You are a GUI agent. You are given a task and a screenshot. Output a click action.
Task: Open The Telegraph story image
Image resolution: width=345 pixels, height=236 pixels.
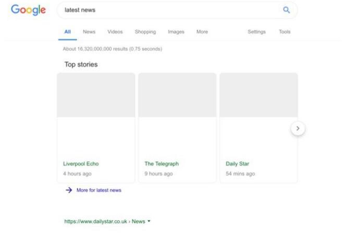tap(177, 95)
